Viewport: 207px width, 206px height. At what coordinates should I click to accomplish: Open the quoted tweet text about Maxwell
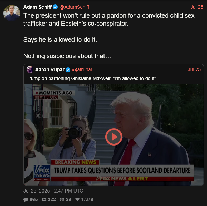91,79
